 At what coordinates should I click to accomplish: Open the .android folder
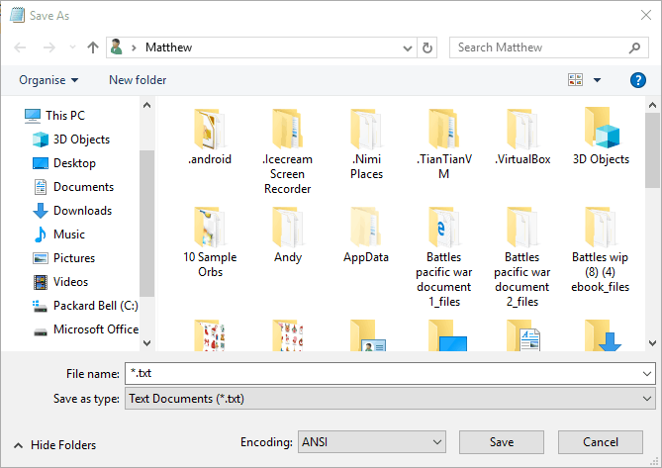tap(210, 137)
